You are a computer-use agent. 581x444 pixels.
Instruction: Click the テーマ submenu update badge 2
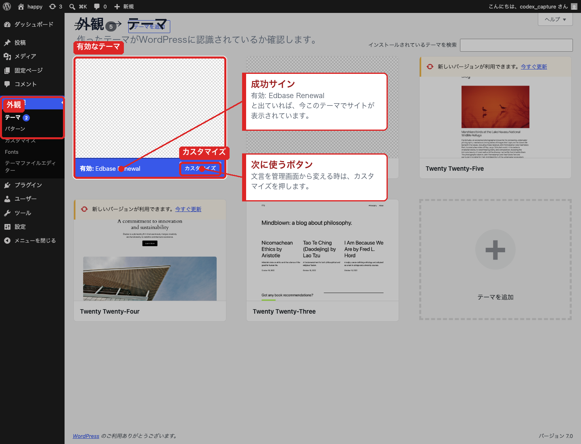click(x=26, y=118)
